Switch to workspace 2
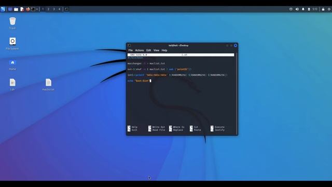 pyautogui.click(x=48, y=9)
